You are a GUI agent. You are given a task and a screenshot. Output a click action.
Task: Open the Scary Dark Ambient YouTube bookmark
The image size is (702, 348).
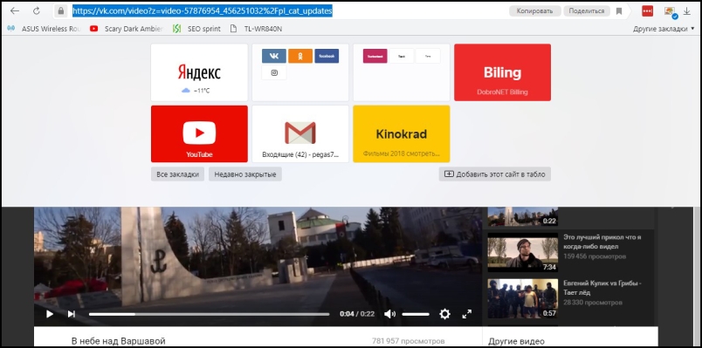[127, 29]
